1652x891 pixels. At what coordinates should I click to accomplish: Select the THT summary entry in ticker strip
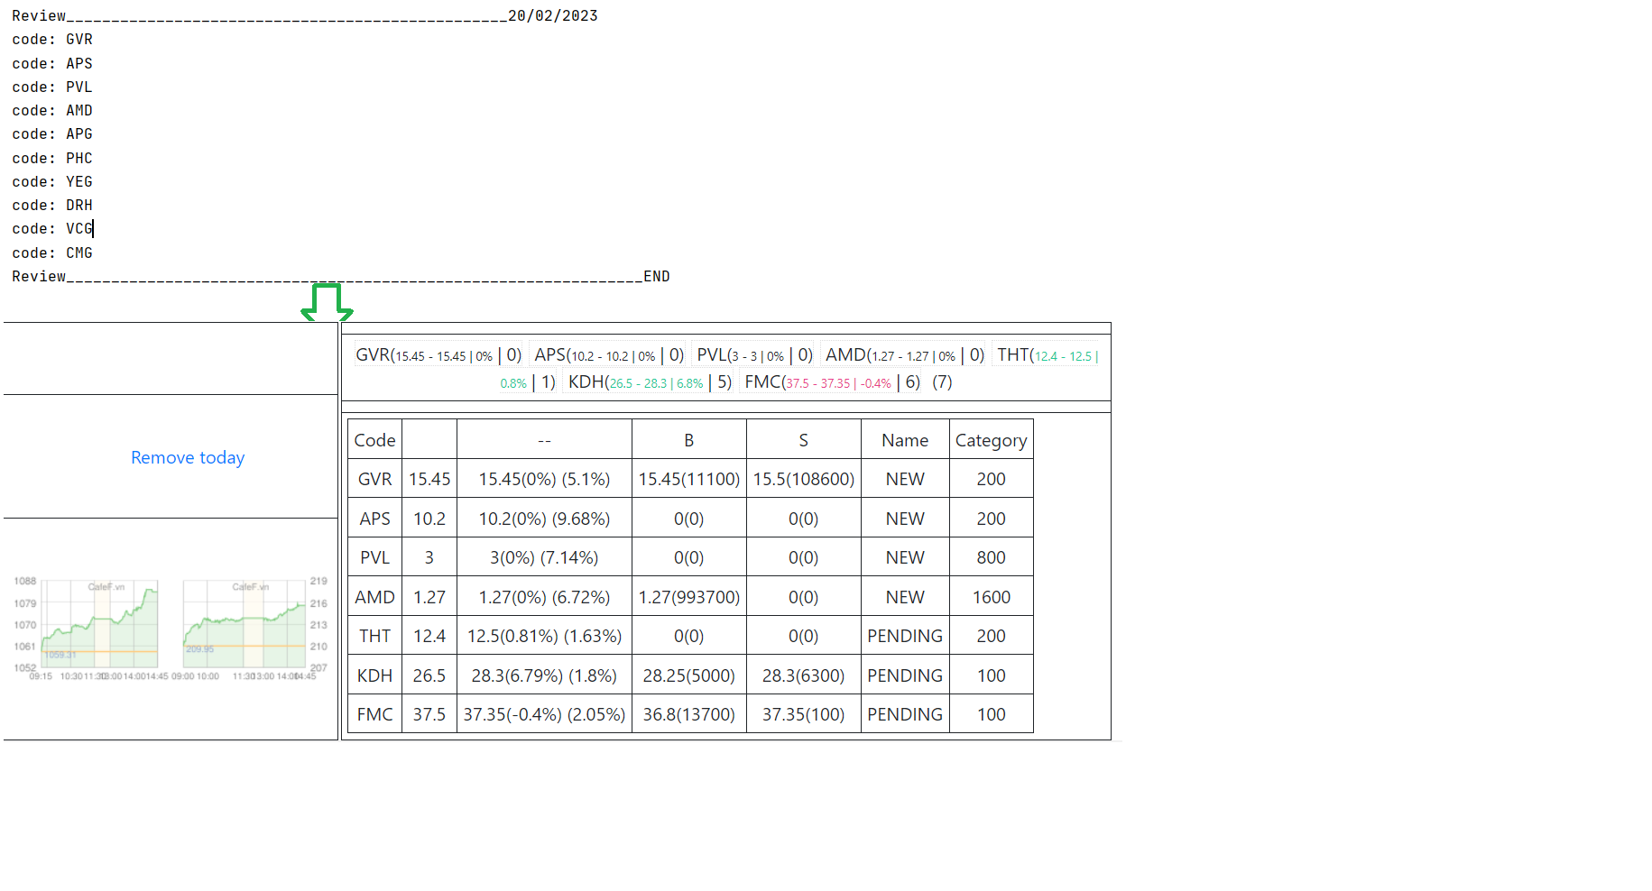point(1047,355)
